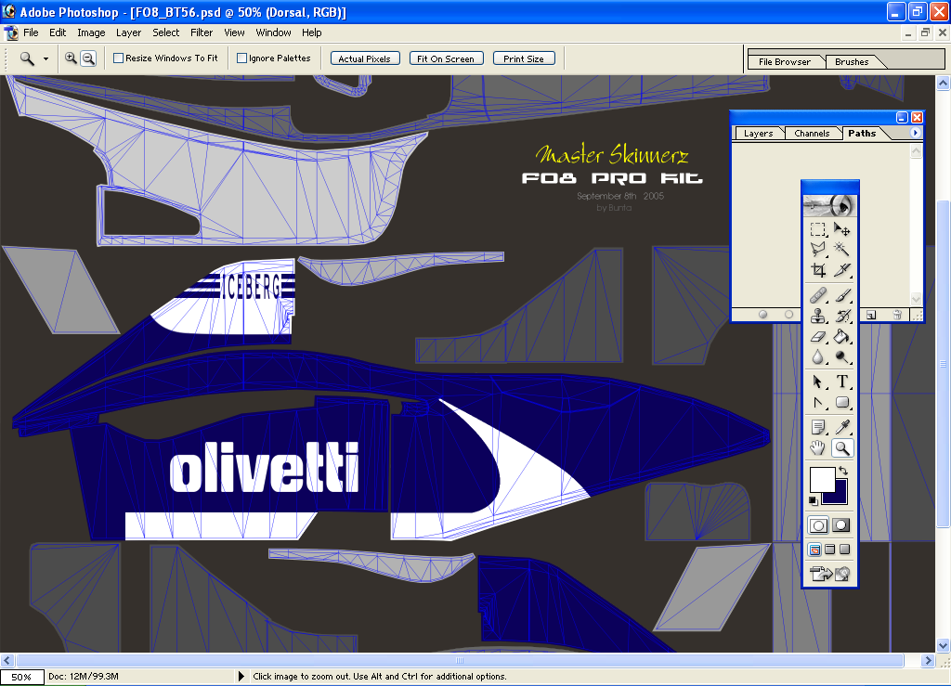951x686 pixels.
Task: Set Full Screen Mode without menu
Action: pyautogui.click(x=844, y=550)
